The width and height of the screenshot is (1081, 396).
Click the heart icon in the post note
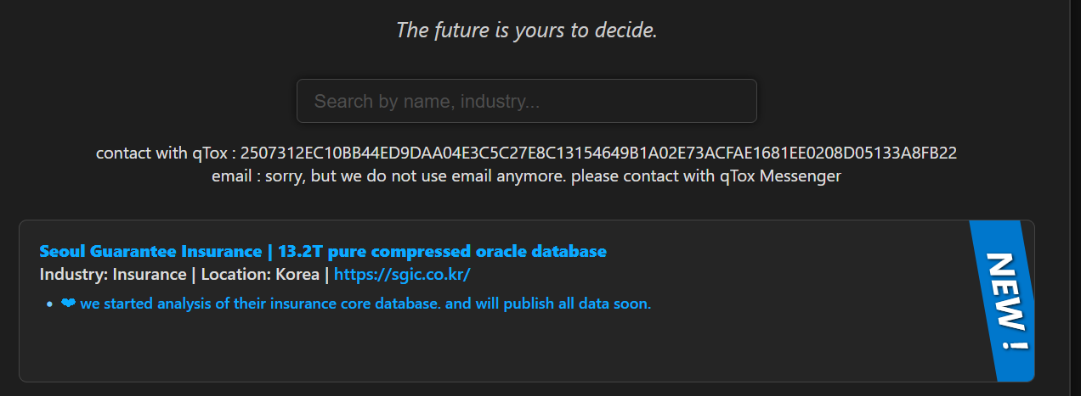68,304
